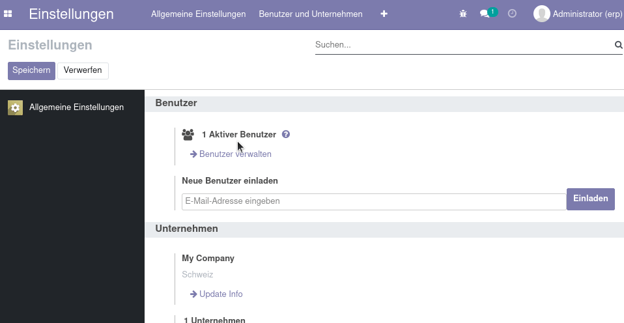The height and width of the screenshot is (323, 624).
Task: Open Allgemeine Einstellungen top menu
Action: tap(198, 14)
